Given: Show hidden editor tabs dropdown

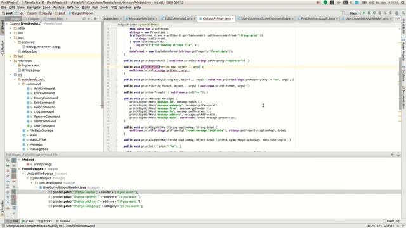Looking at the screenshot, I should (397, 18).
